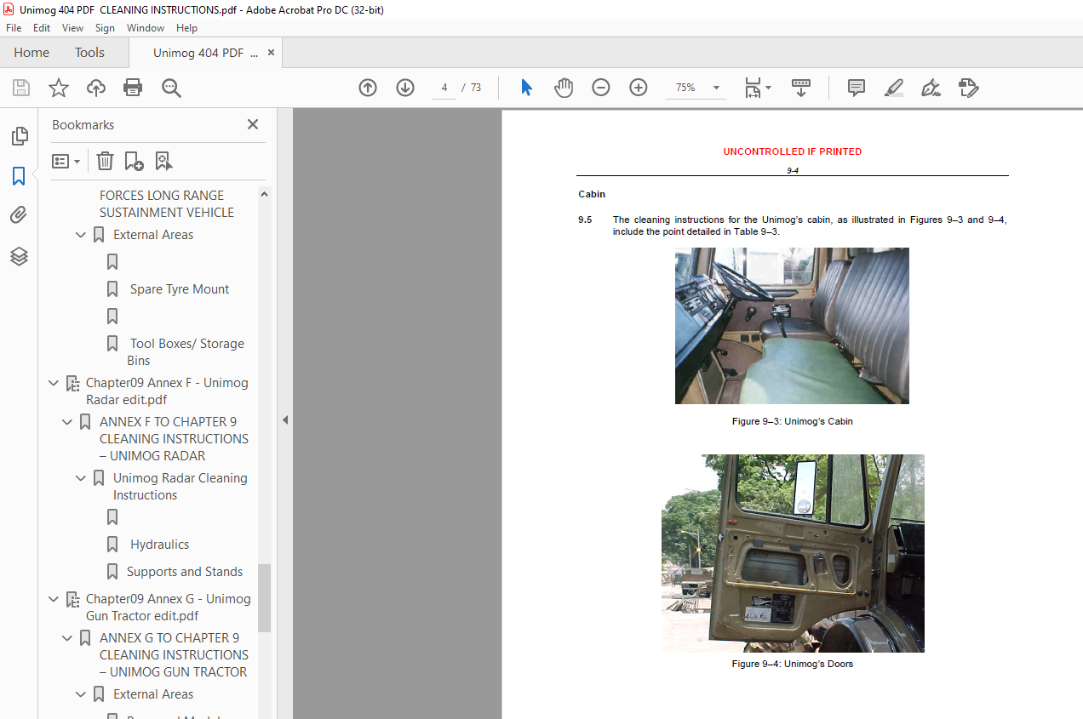The height and width of the screenshot is (719, 1083).
Task: Add new bookmark icon
Action: tap(135, 161)
